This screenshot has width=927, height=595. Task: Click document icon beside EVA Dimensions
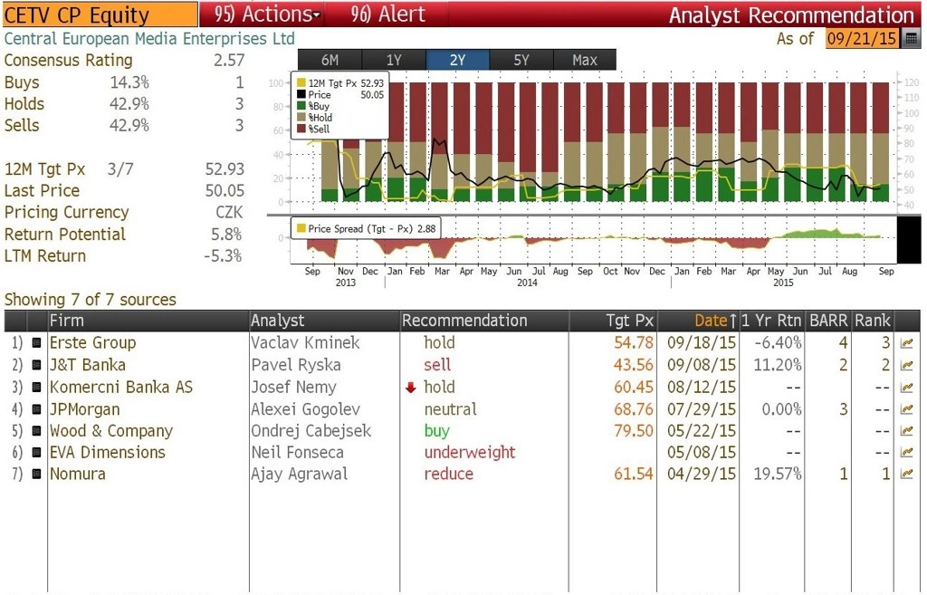36,453
